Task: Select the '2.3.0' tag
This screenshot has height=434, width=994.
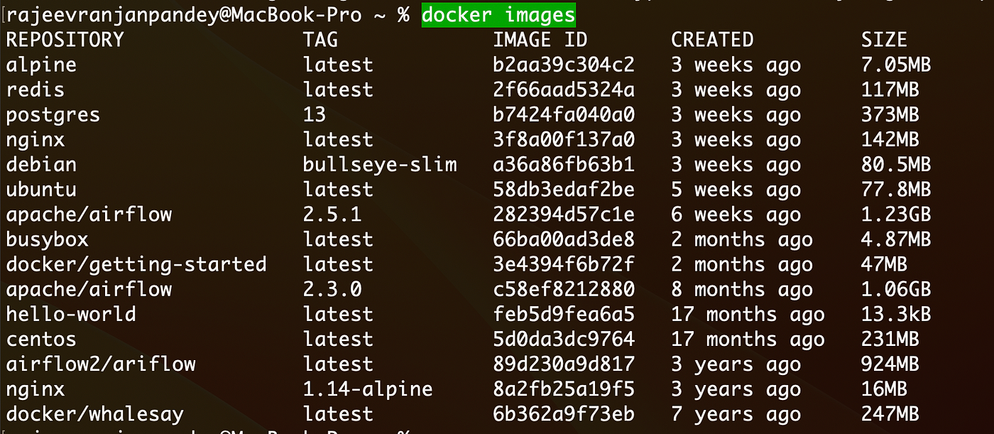Action: (x=332, y=290)
